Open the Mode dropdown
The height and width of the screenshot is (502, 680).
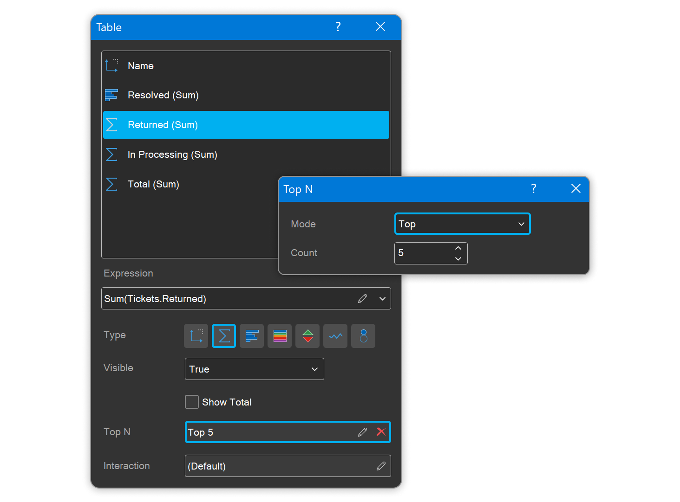tap(462, 224)
